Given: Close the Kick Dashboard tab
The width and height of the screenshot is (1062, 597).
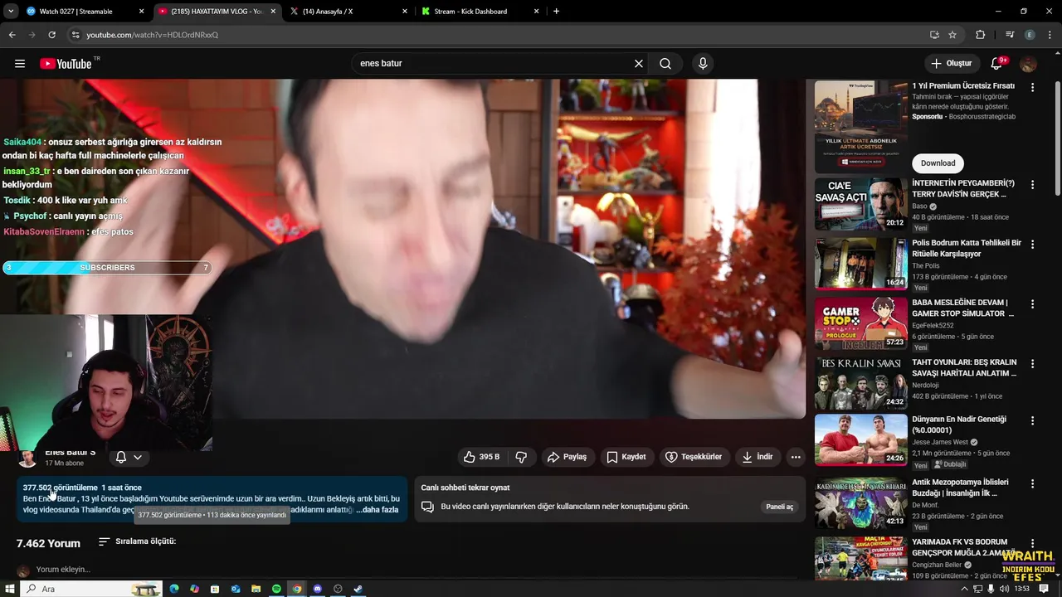Looking at the screenshot, I should (x=537, y=12).
